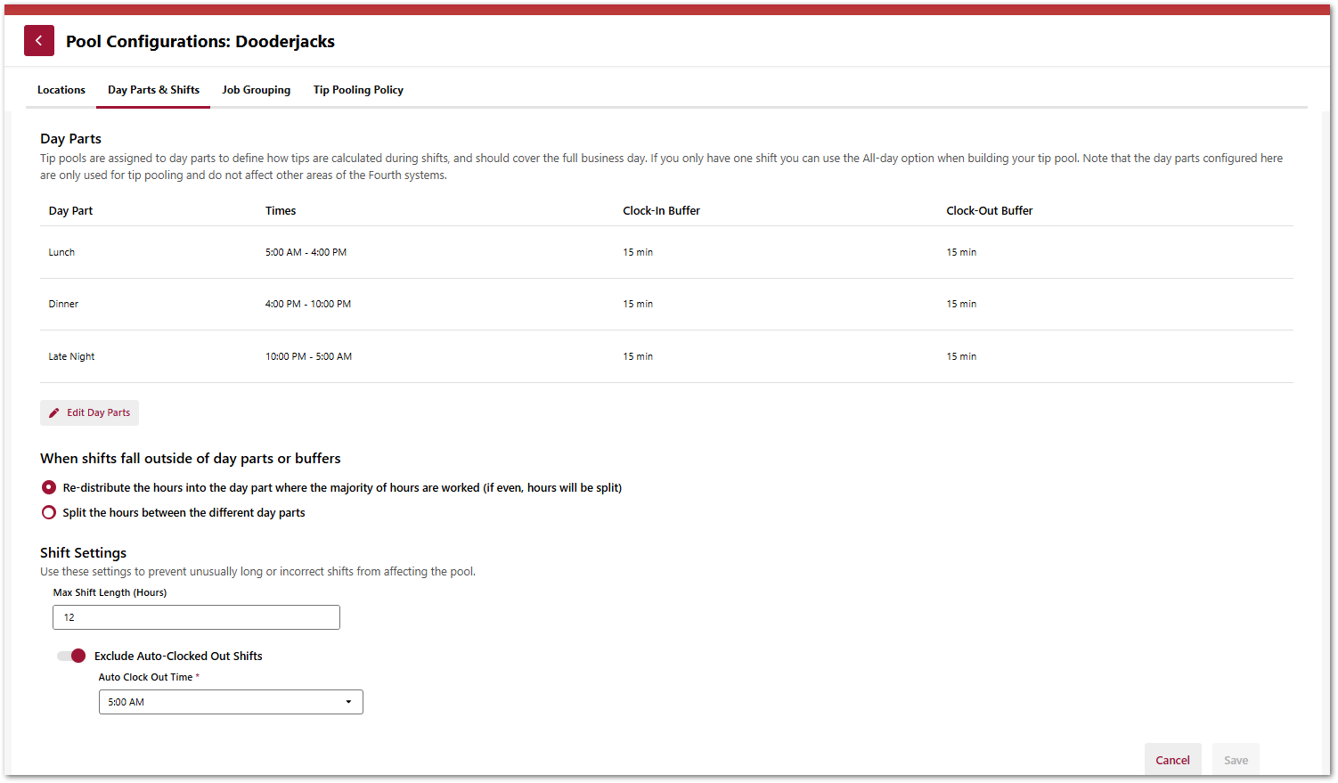Click the Day Part column header

coord(70,211)
